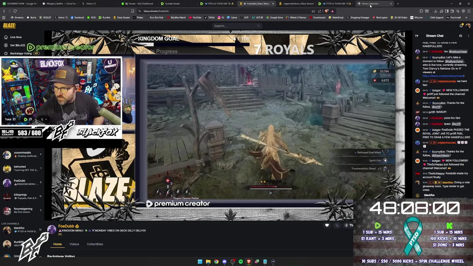Close the FoeDubb Blaze Stream tab

click(273, 4)
